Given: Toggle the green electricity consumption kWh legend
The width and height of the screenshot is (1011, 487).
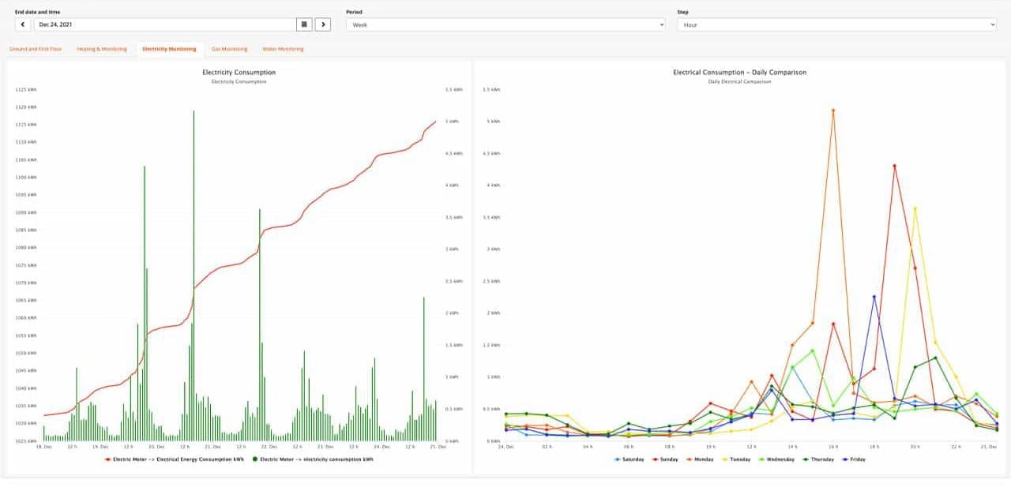Looking at the screenshot, I should 255,459.
